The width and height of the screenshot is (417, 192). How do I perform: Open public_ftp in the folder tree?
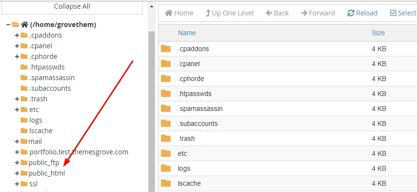pyautogui.click(x=44, y=163)
